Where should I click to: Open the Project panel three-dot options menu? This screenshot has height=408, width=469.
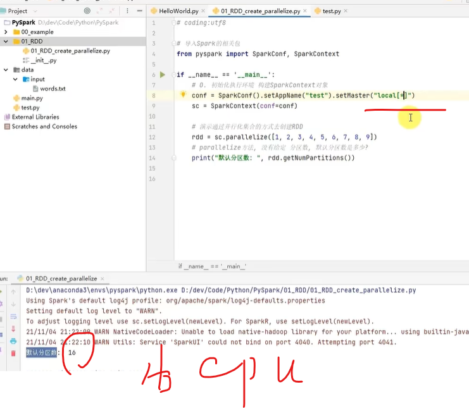tap(127, 11)
